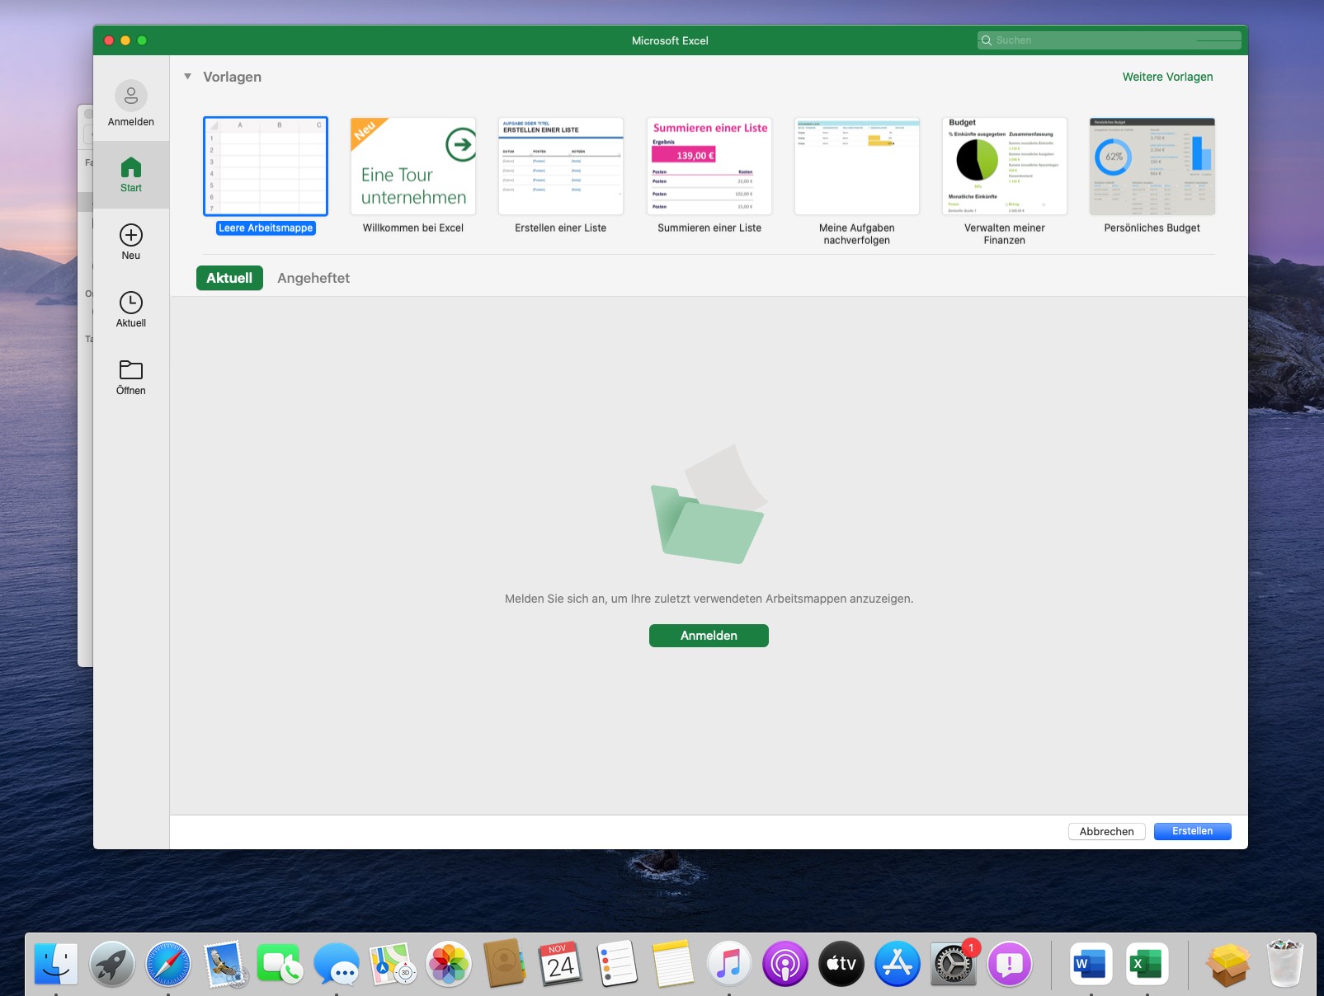1324x996 pixels.
Task: Pick the Summieren einer Liste template
Action: [709, 167]
